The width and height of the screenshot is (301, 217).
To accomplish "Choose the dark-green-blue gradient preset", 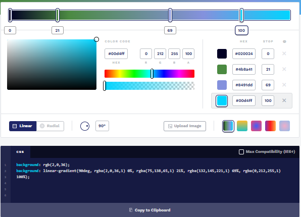I will 228,126.
